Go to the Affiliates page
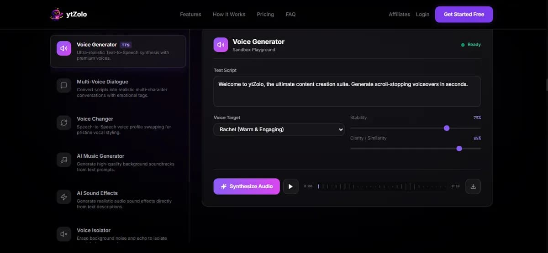548x253 pixels. click(399, 14)
